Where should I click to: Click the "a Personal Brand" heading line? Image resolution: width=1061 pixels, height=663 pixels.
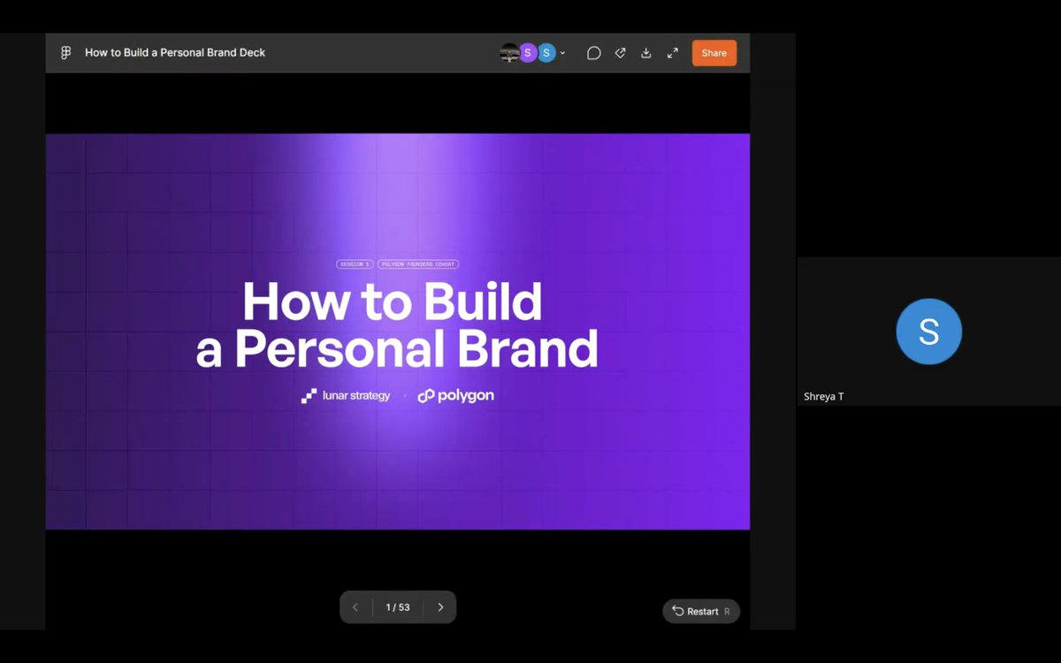click(x=397, y=349)
